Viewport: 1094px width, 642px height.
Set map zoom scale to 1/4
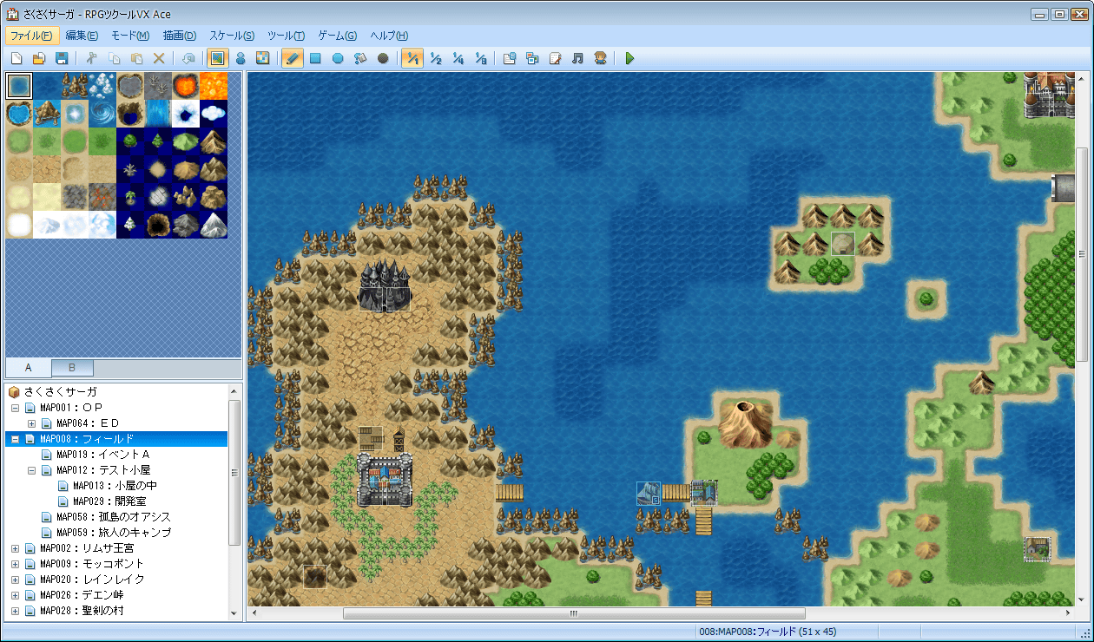[x=458, y=58]
